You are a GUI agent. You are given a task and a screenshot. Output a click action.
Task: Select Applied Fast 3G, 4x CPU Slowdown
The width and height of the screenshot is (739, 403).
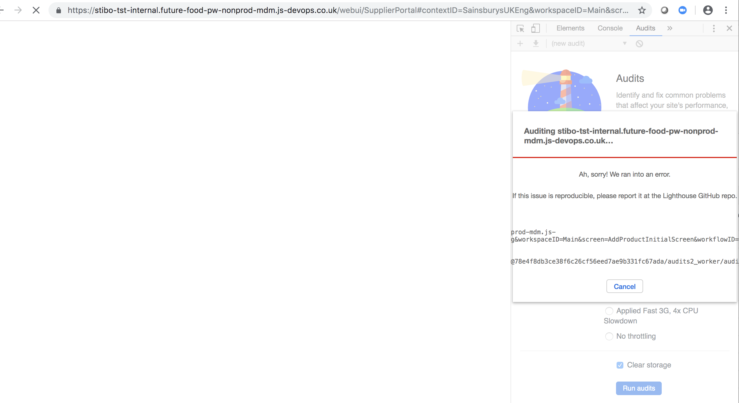(609, 311)
